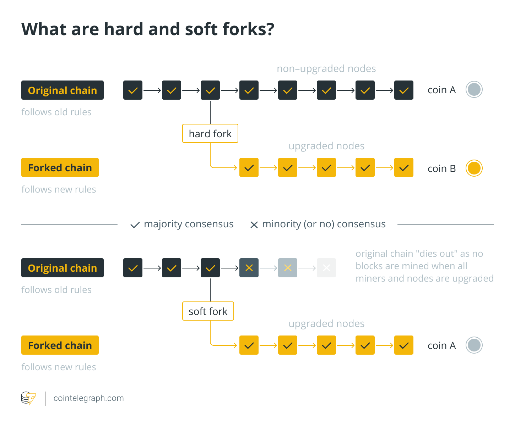
Task: Click the minority consensus X legend icon
Action: pyautogui.click(x=254, y=225)
